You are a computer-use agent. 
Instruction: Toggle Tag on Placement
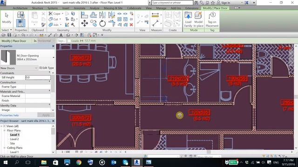tap(212, 19)
